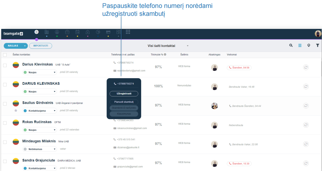Click info icon beside Tikimybė %
Screen dimensions: 322x171
[165, 54]
